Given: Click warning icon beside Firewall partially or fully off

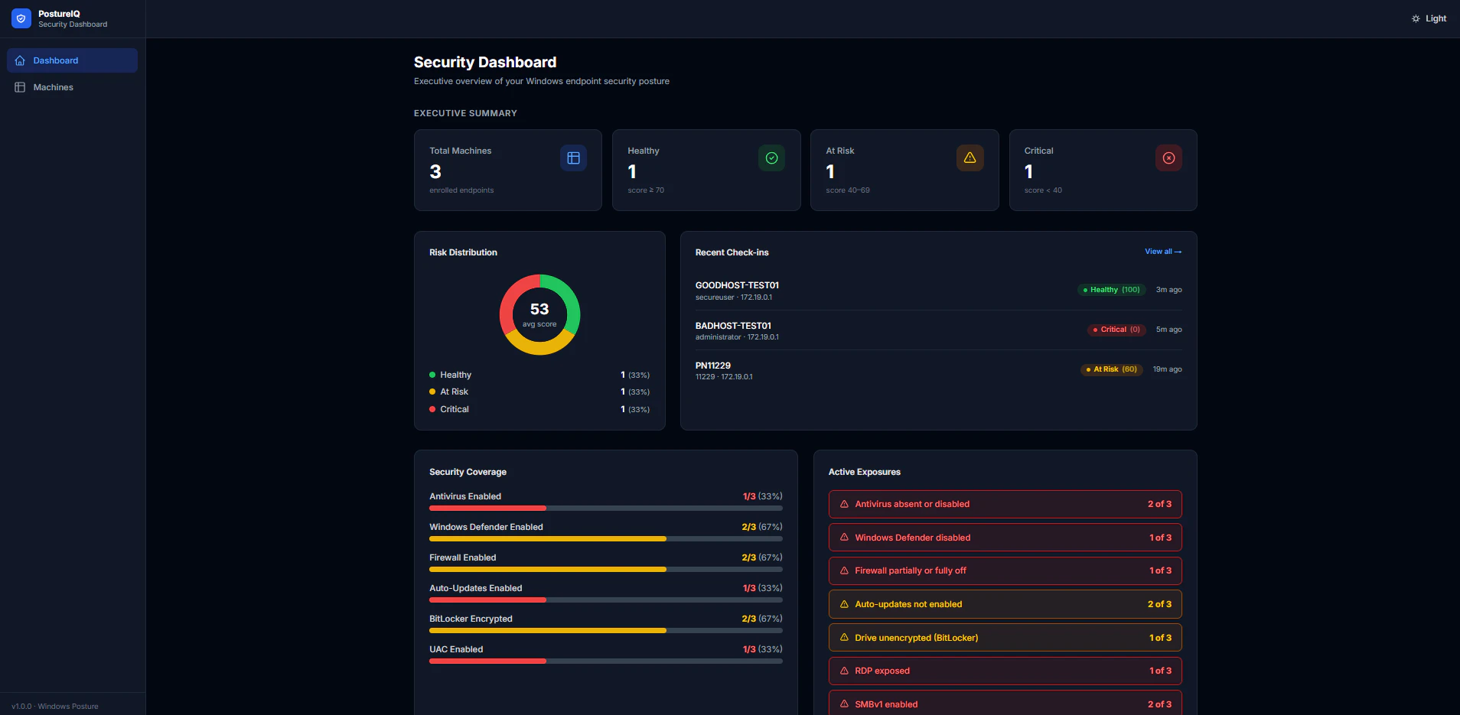Looking at the screenshot, I should pos(844,570).
